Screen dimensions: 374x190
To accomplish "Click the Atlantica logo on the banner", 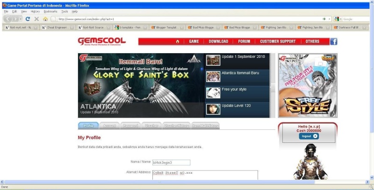I will click(194, 59).
